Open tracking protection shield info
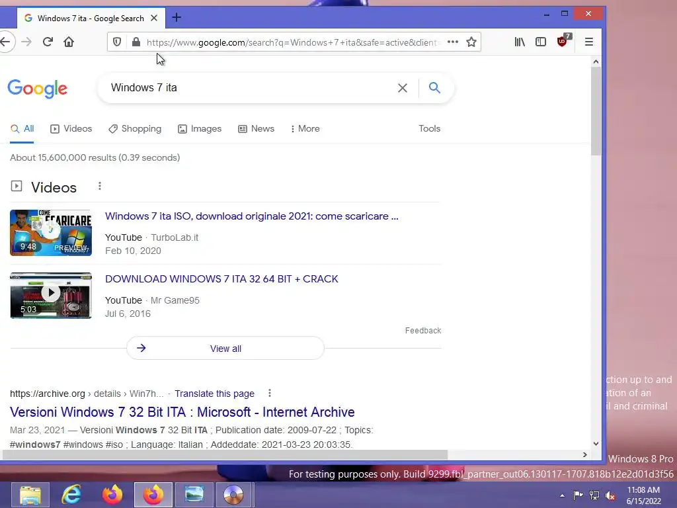Screen dimensions: 677x508 (x=117, y=42)
